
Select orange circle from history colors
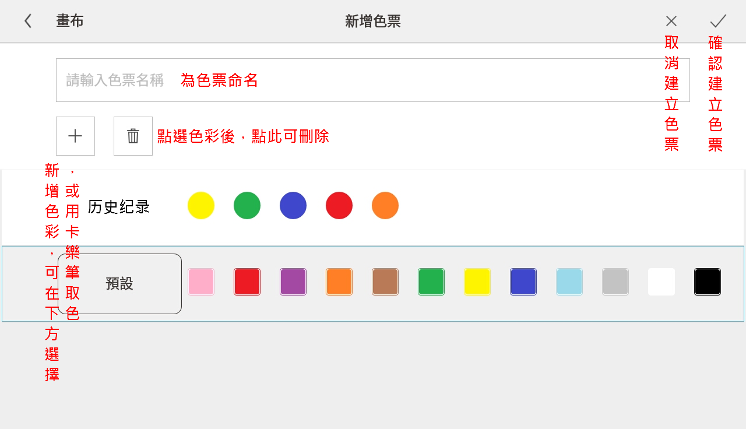coord(385,205)
